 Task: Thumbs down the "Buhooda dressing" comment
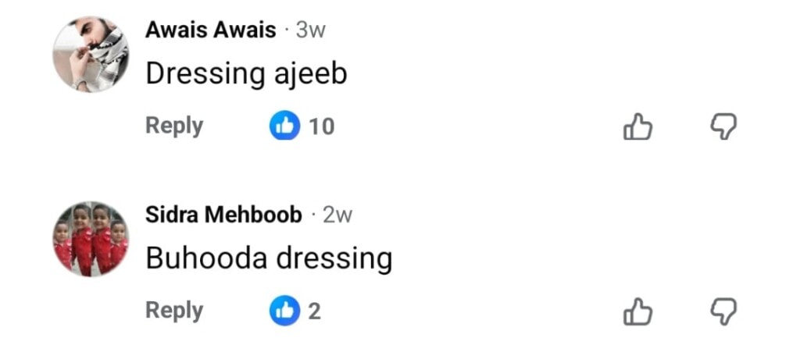coord(723,312)
